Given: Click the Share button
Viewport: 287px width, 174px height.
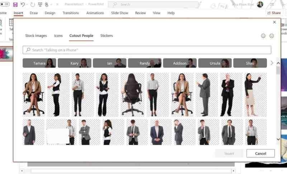Looking at the screenshot, I should [x=274, y=13].
